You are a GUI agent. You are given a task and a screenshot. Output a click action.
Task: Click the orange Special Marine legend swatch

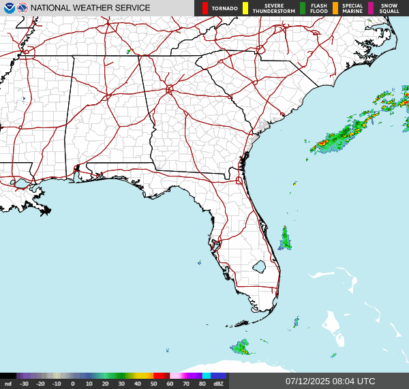pos(335,8)
